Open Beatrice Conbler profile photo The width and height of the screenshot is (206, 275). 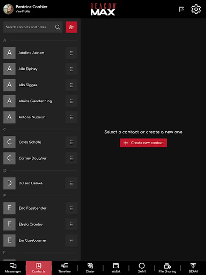click(9, 9)
